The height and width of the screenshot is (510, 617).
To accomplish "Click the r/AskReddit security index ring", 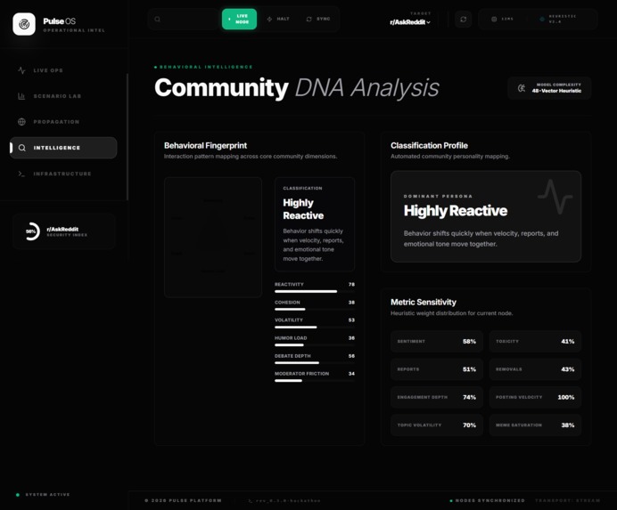I will pos(31,231).
